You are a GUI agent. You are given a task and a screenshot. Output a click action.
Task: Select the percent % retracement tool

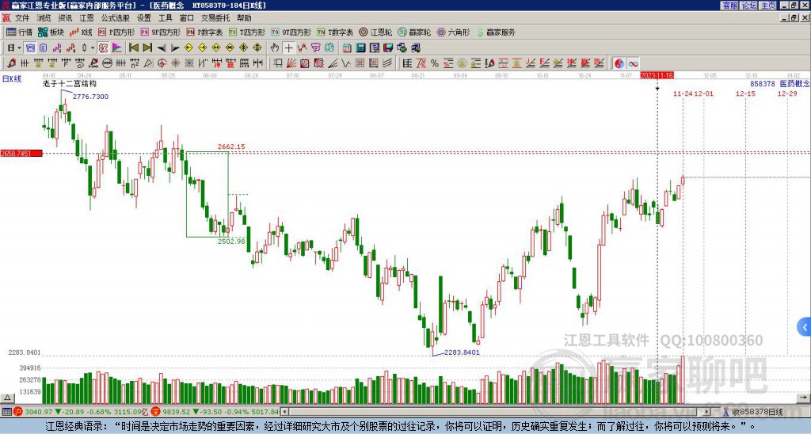[x=435, y=63]
